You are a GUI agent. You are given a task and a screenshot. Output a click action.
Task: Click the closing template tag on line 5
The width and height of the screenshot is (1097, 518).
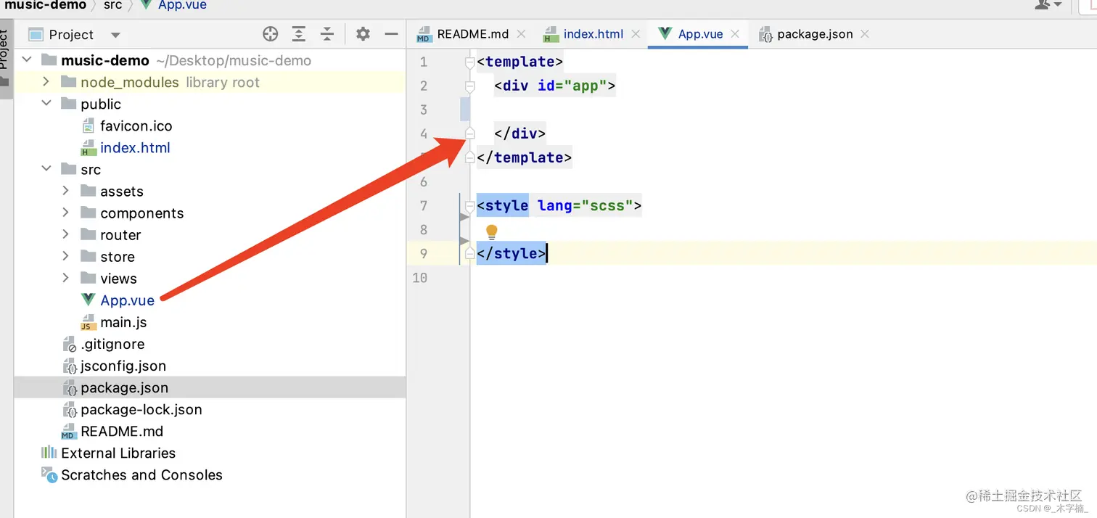[x=524, y=157]
